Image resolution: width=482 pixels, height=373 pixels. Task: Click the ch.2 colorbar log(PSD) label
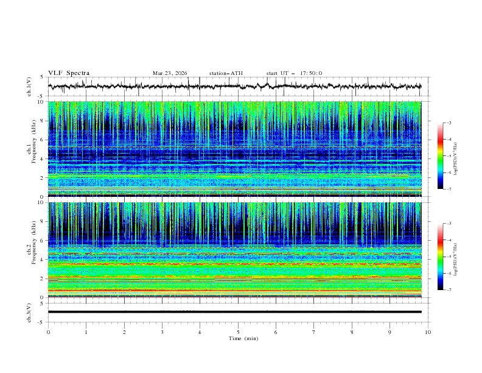tap(455, 259)
